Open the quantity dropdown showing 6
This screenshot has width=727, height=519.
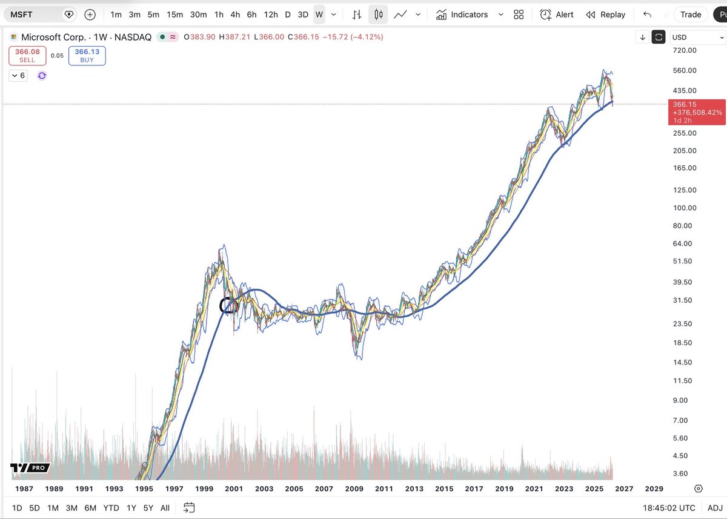click(x=17, y=75)
